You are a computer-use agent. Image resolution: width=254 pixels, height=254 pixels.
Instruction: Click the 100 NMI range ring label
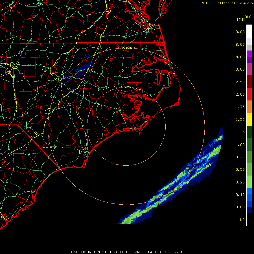[x=126, y=48]
